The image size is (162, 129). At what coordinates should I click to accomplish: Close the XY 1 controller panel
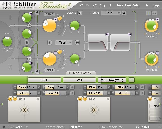point(38,99)
